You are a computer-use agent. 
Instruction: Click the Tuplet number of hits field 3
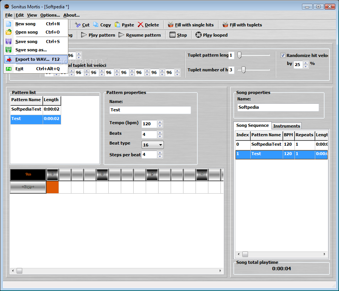(231, 70)
